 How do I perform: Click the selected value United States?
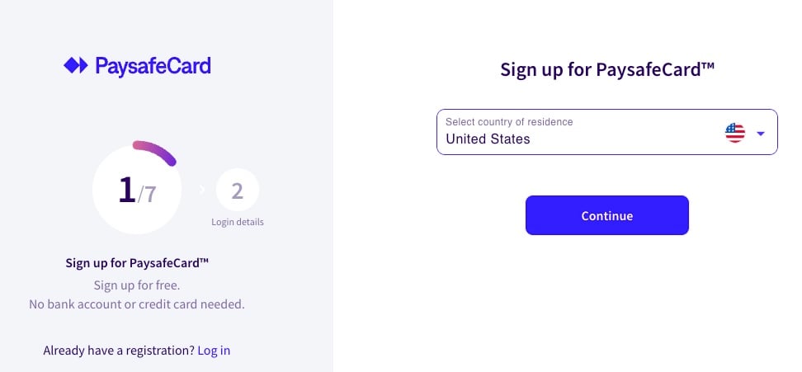[488, 139]
